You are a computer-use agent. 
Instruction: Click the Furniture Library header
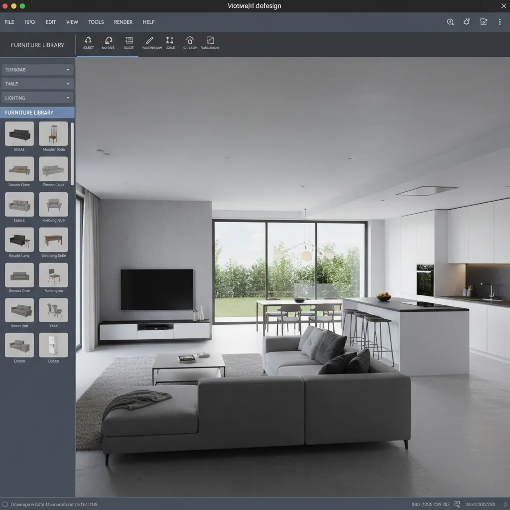coord(37,113)
